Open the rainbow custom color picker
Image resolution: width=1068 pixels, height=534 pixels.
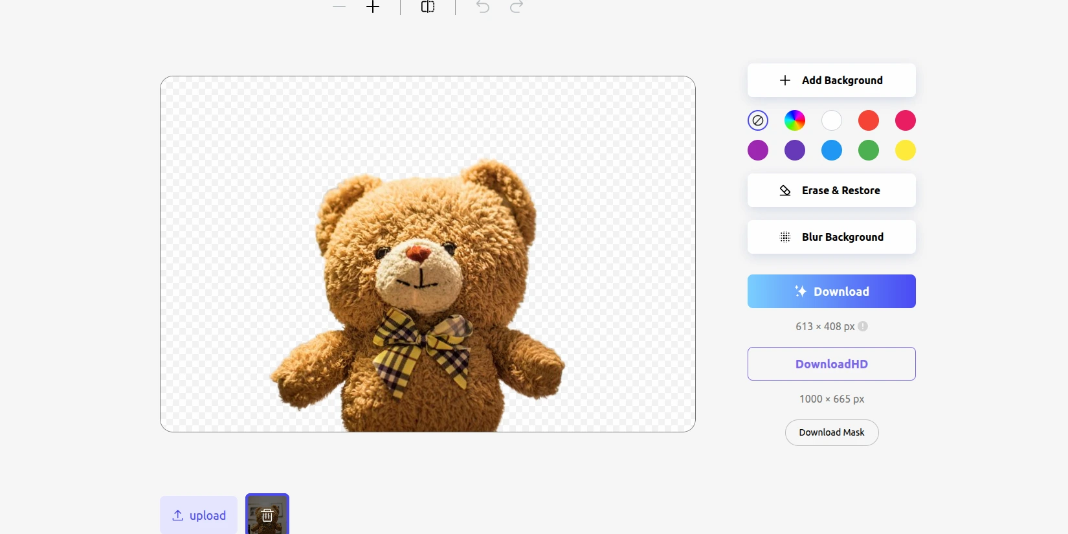coord(795,120)
